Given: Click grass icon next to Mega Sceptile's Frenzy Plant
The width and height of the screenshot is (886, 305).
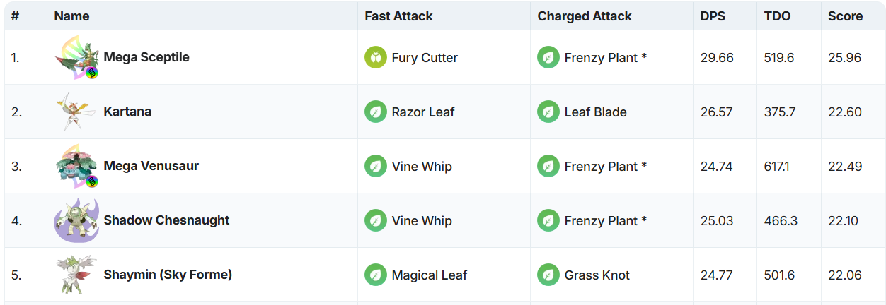Looking at the screenshot, I should 548,58.
